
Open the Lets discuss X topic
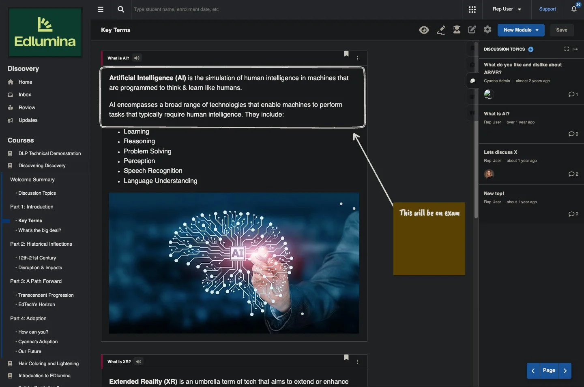pos(500,152)
